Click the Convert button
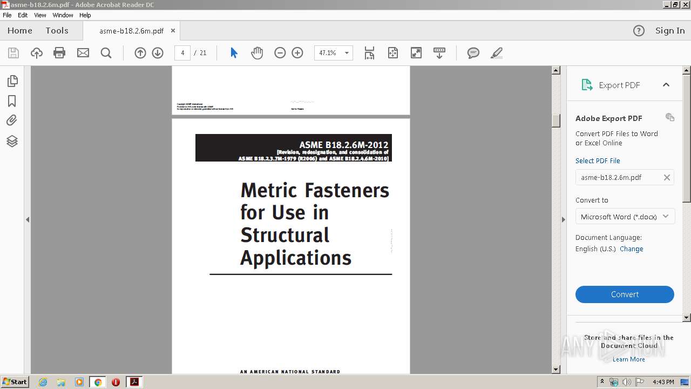This screenshot has width=691, height=389. (x=625, y=294)
